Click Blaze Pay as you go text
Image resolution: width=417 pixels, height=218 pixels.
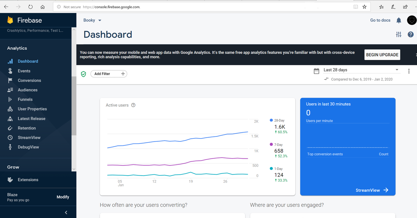pos(18,197)
